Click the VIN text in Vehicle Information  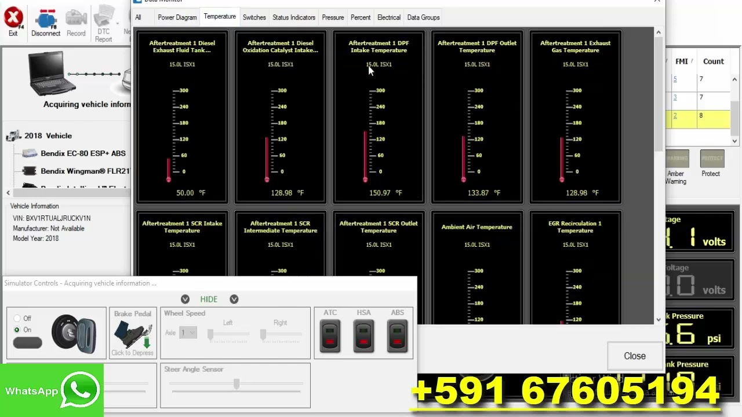coord(50,218)
